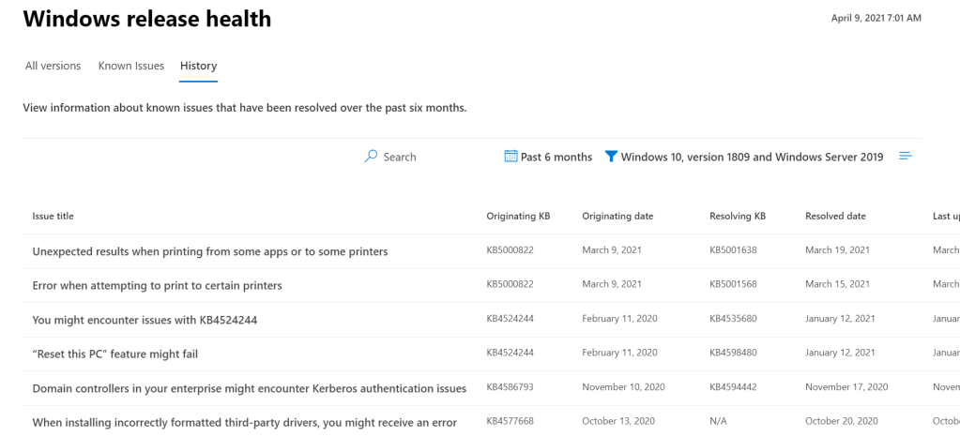Screen dimensions: 960x437
Task: Sort by Resolving KB column header
Action: (x=738, y=217)
